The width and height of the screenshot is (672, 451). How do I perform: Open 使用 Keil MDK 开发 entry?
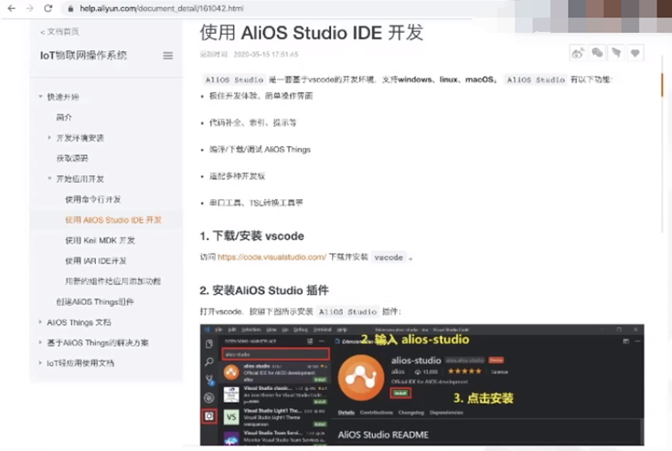click(x=100, y=240)
